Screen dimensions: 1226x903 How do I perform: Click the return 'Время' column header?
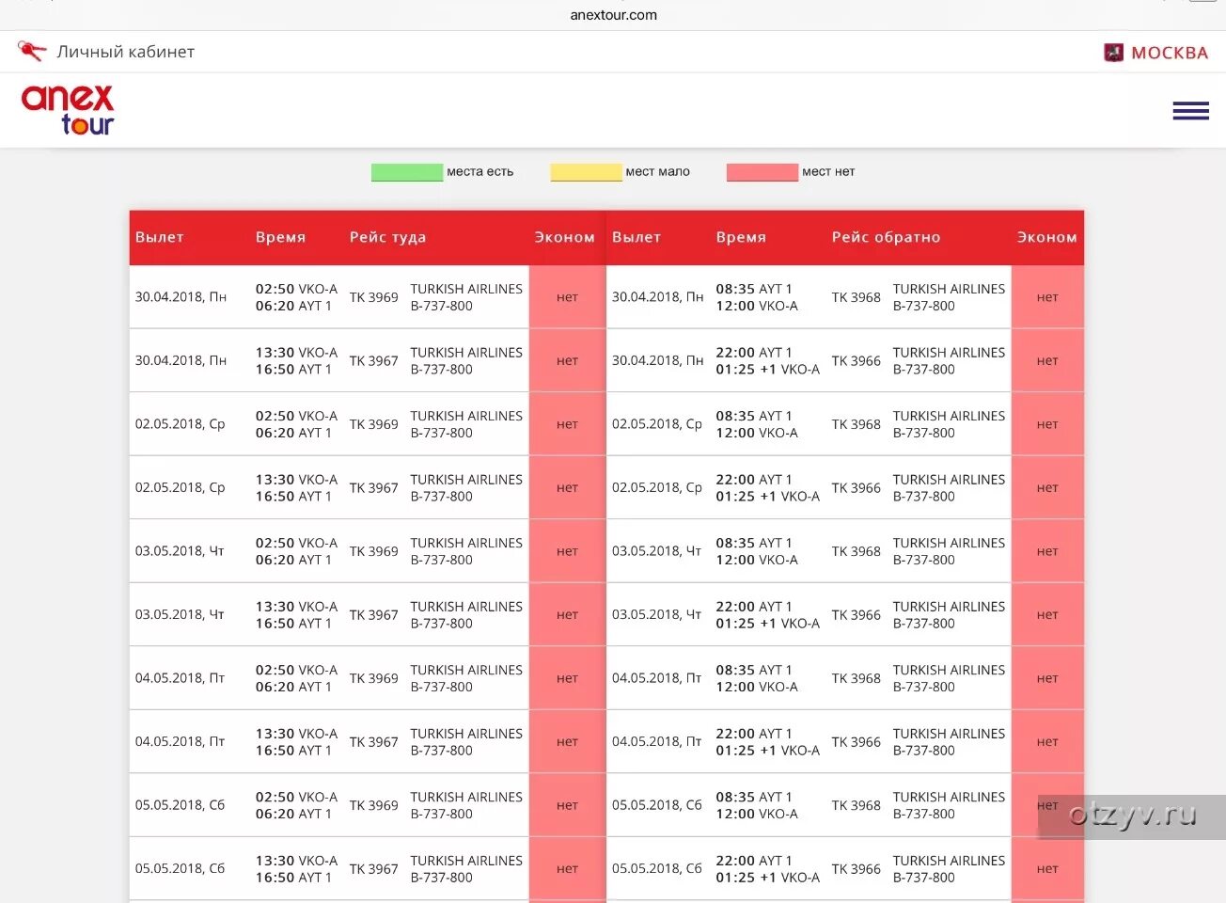click(x=741, y=237)
